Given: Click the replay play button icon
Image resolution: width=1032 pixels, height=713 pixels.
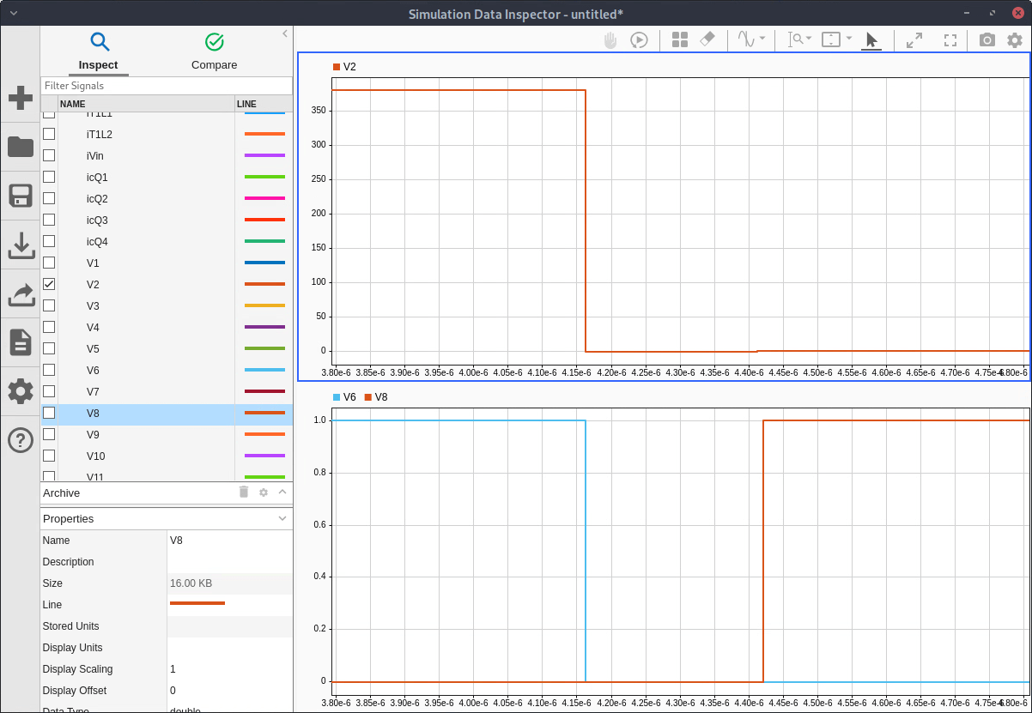Looking at the screenshot, I should pos(639,40).
